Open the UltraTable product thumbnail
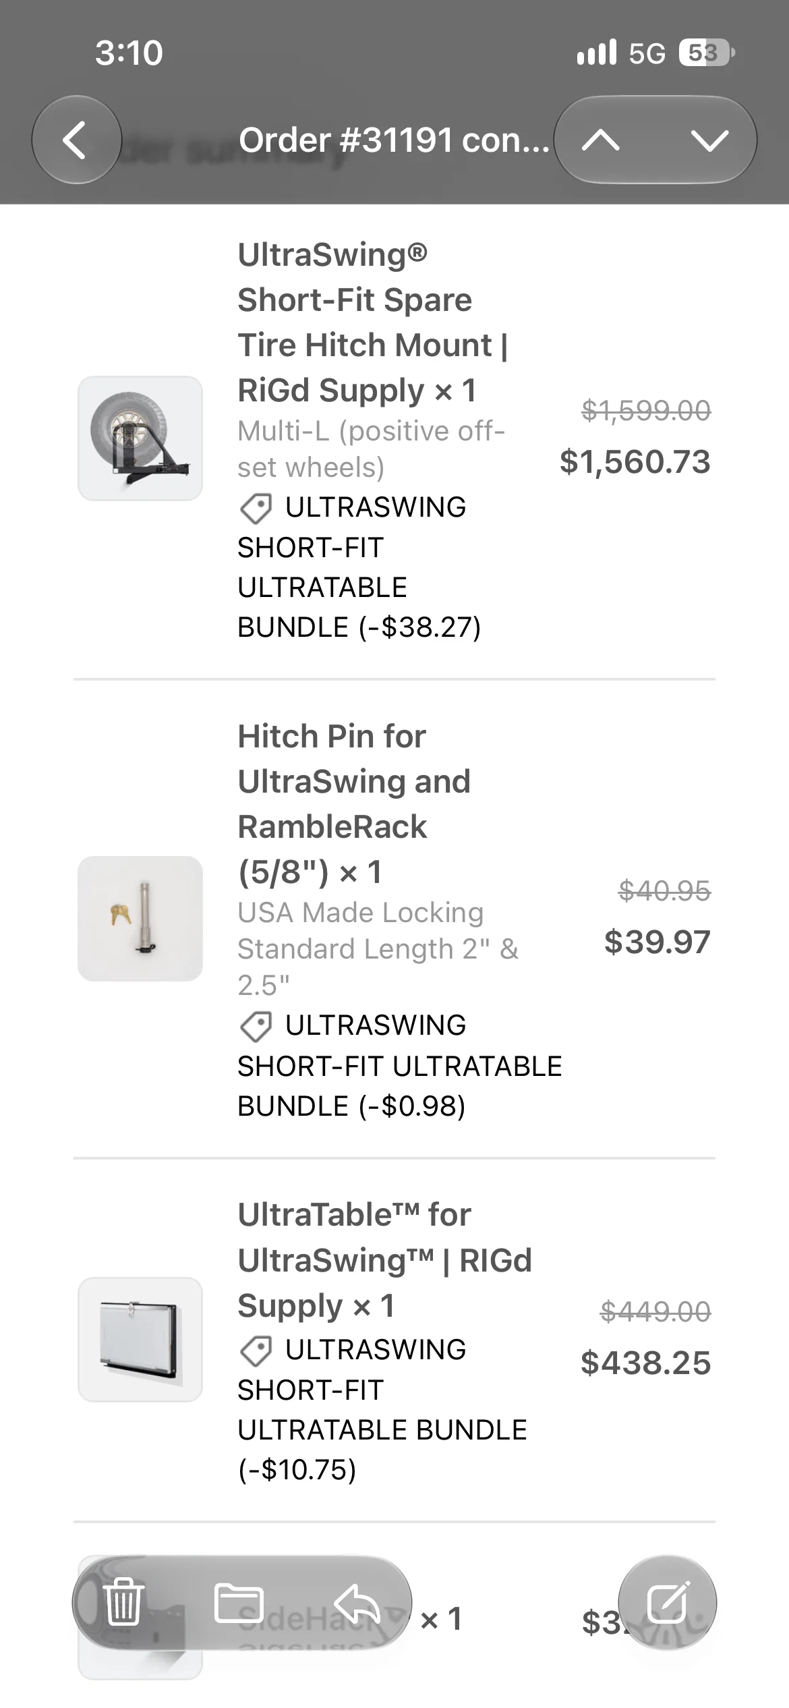 tap(140, 1340)
